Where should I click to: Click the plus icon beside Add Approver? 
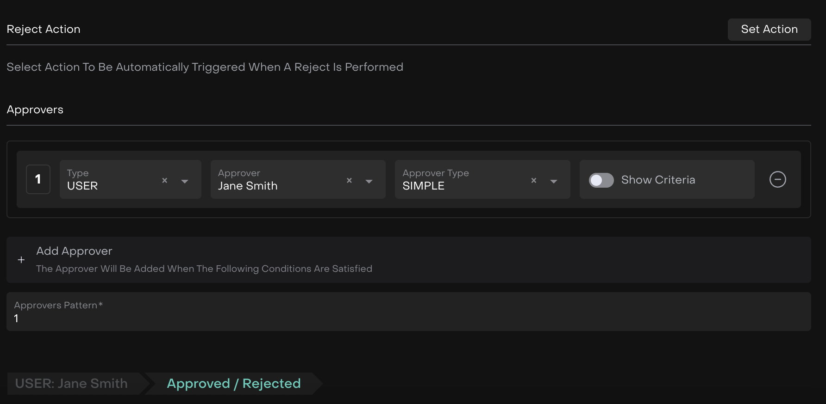pyautogui.click(x=21, y=260)
